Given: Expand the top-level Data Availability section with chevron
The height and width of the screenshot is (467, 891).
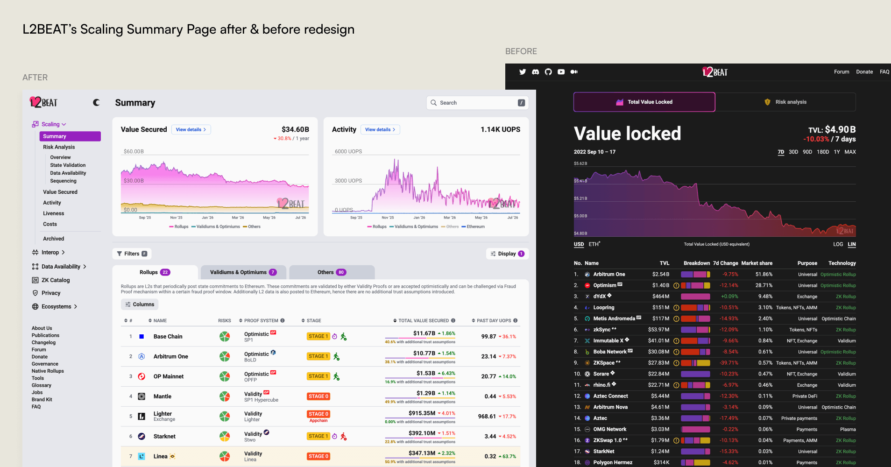Looking at the screenshot, I should coord(59,267).
